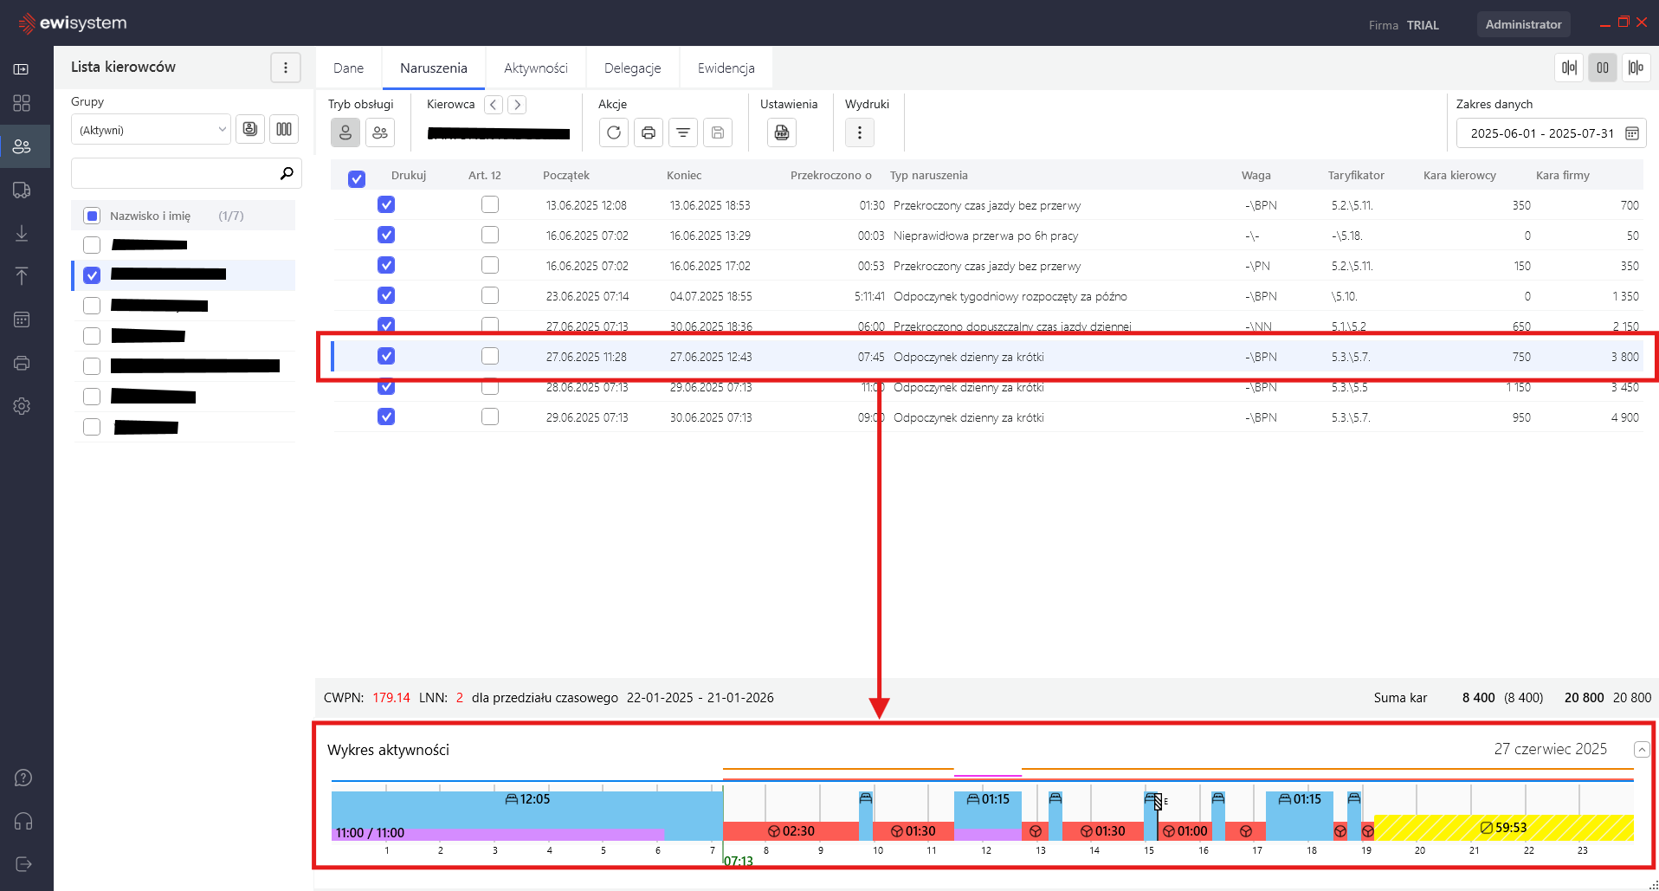Check Art. 12 box for 13.06.2025 12:08 row

490,204
